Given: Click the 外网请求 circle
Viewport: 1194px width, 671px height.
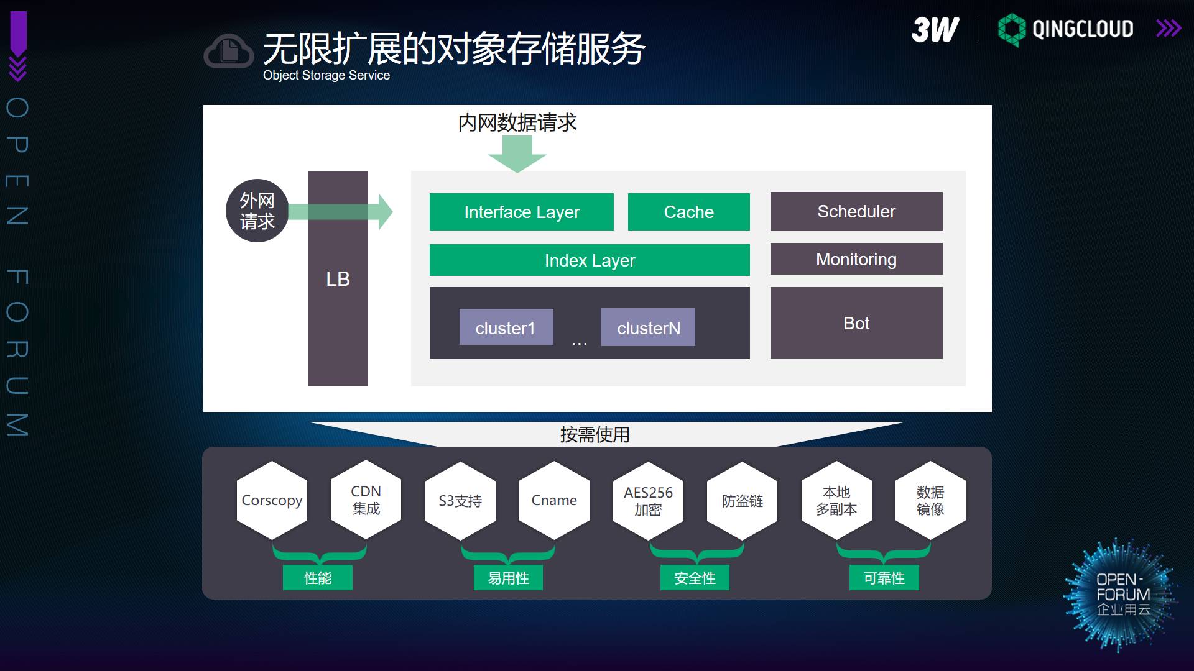Looking at the screenshot, I should pos(257,211).
